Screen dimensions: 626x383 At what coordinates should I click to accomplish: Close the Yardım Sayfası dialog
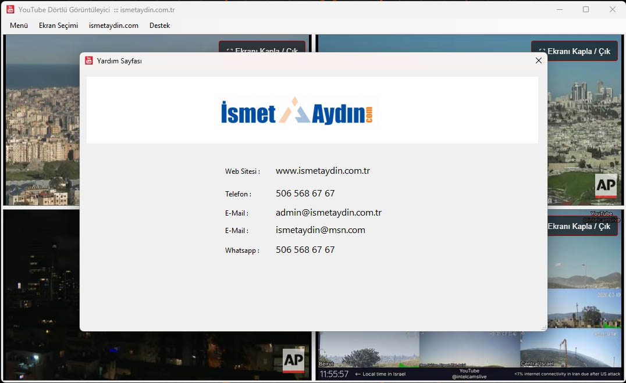pyautogui.click(x=538, y=60)
